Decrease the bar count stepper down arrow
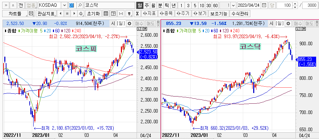The height and width of the screenshot is (139, 319). click(x=295, y=7)
